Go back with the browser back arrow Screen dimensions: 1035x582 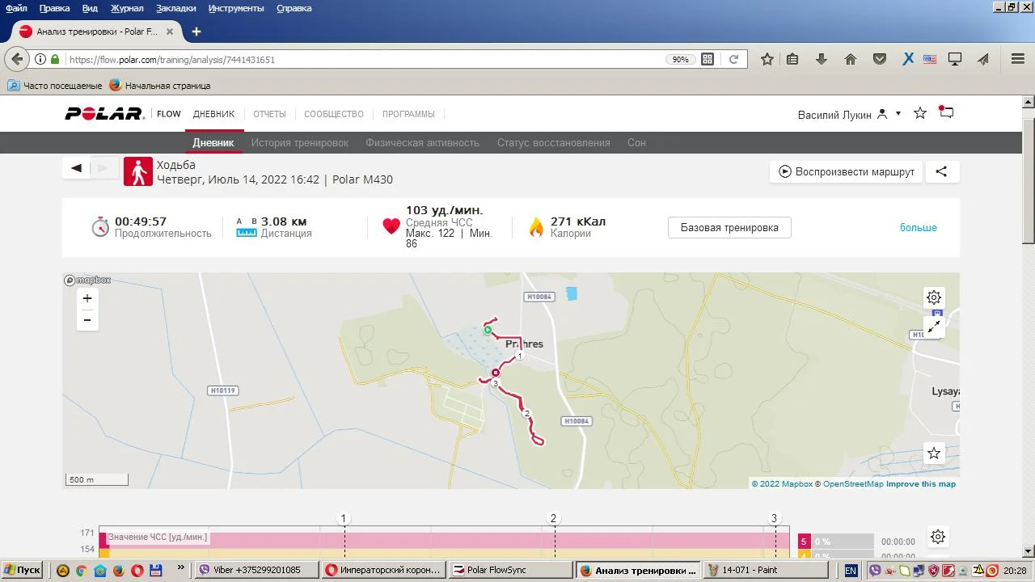point(17,59)
